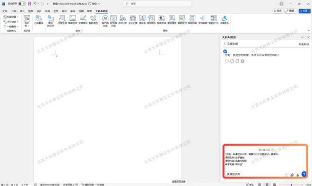Viewport: 312px width, 186px height.
Task: Click the 会议记要 meeting minutes icon
Action: point(133,20)
